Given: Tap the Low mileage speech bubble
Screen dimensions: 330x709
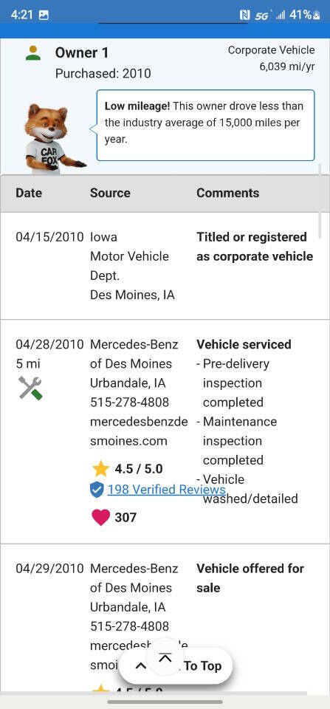Looking at the screenshot, I should point(206,126).
